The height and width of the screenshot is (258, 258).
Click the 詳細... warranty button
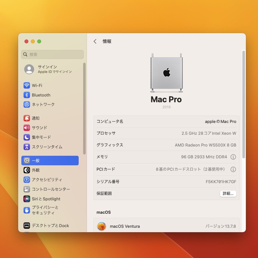click(228, 194)
